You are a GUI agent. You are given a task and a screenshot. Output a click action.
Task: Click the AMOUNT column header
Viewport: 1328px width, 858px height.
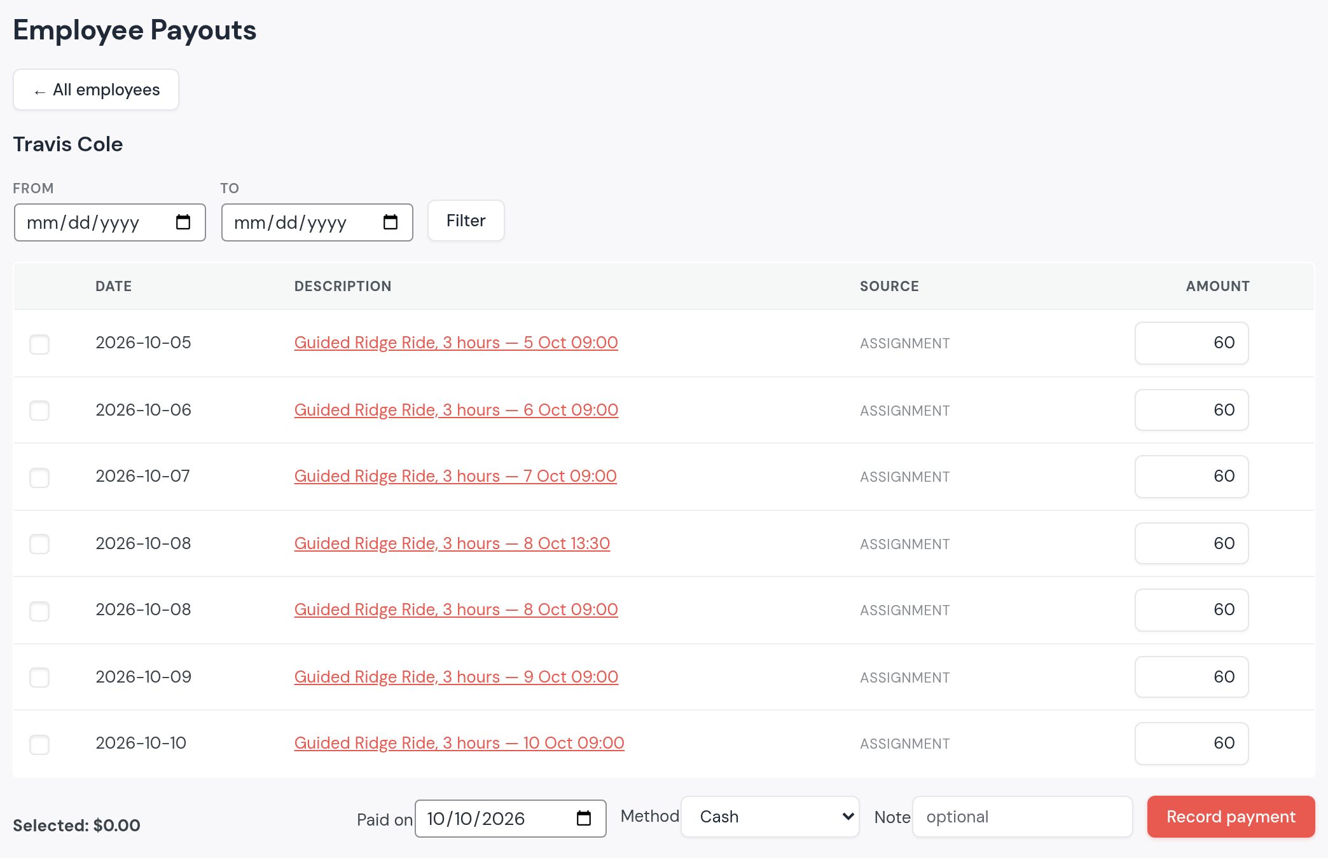[x=1217, y=286]
